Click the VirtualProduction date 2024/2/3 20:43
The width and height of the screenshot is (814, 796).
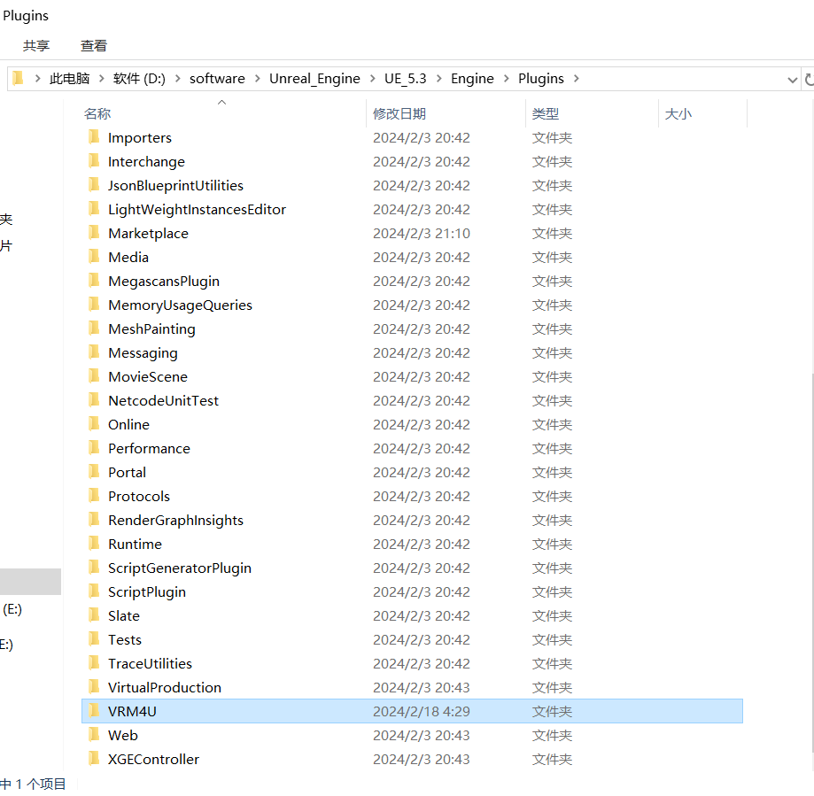[x=421, y=687]
